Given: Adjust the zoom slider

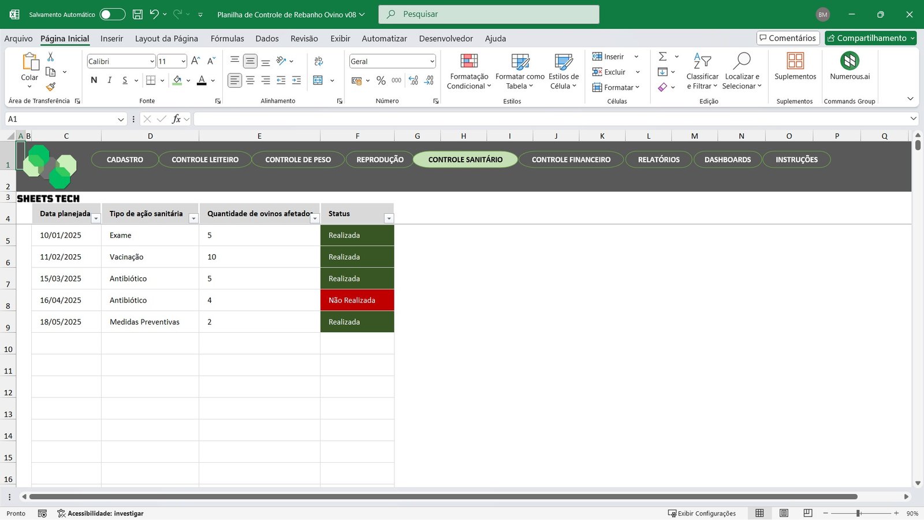Looking at the screenshot, I should click(859, 513).
